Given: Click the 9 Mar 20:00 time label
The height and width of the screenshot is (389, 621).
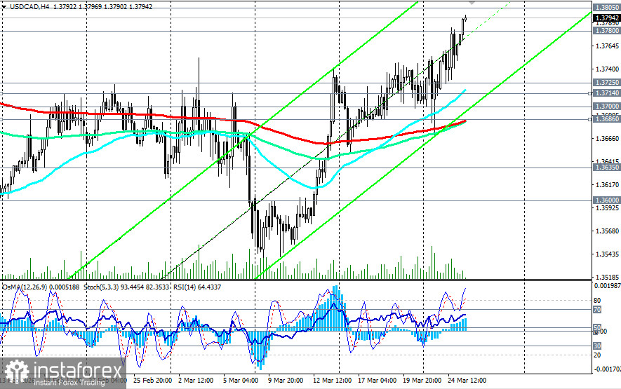Looking at the screenshot, I should 285,381.
